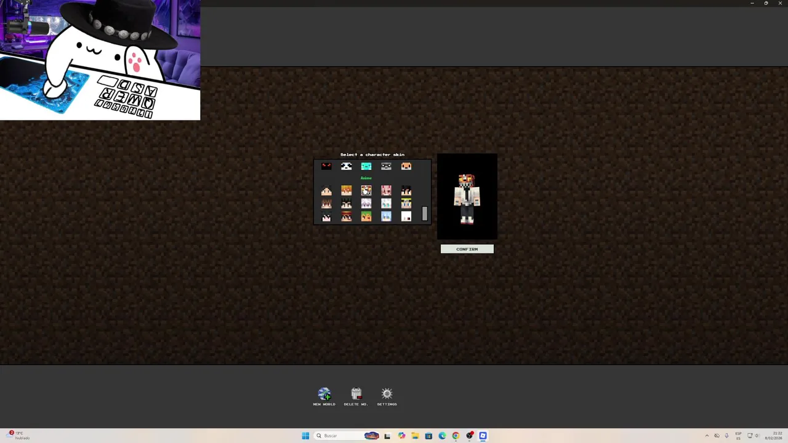
Task: Open the clock and date panel
Action: pyautogui.click(x=774, y=436)
